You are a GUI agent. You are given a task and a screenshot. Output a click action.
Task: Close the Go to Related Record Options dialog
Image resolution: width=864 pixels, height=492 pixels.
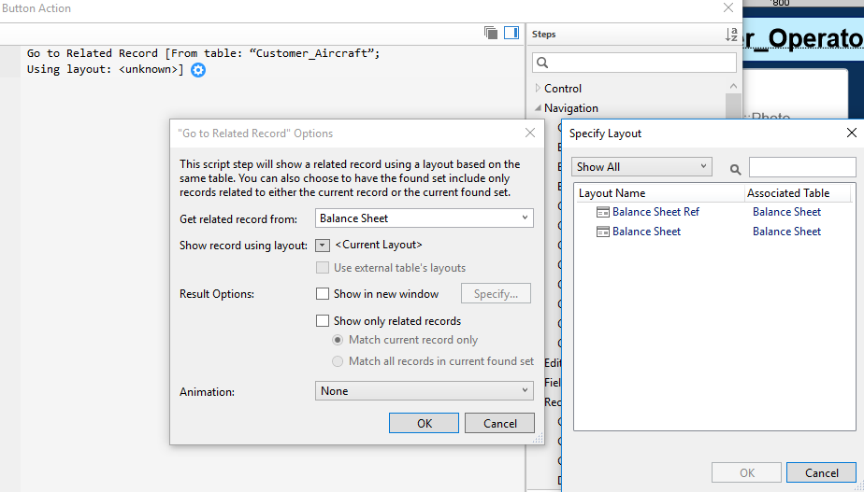pyautogui.click(x=530, y=134)
